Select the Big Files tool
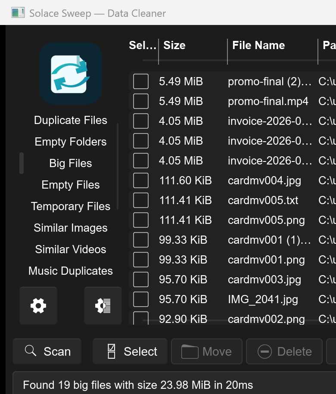This screenshot has width=336, height=394. (x=71, y=163)
